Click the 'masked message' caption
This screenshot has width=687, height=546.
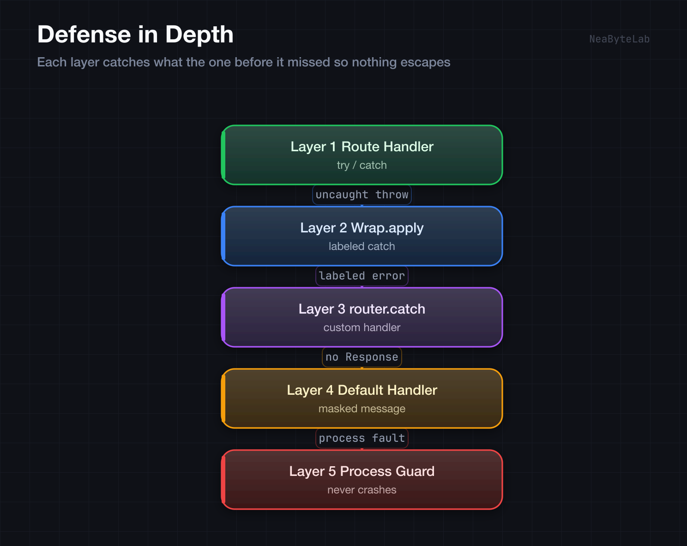[x=362, y=409]
